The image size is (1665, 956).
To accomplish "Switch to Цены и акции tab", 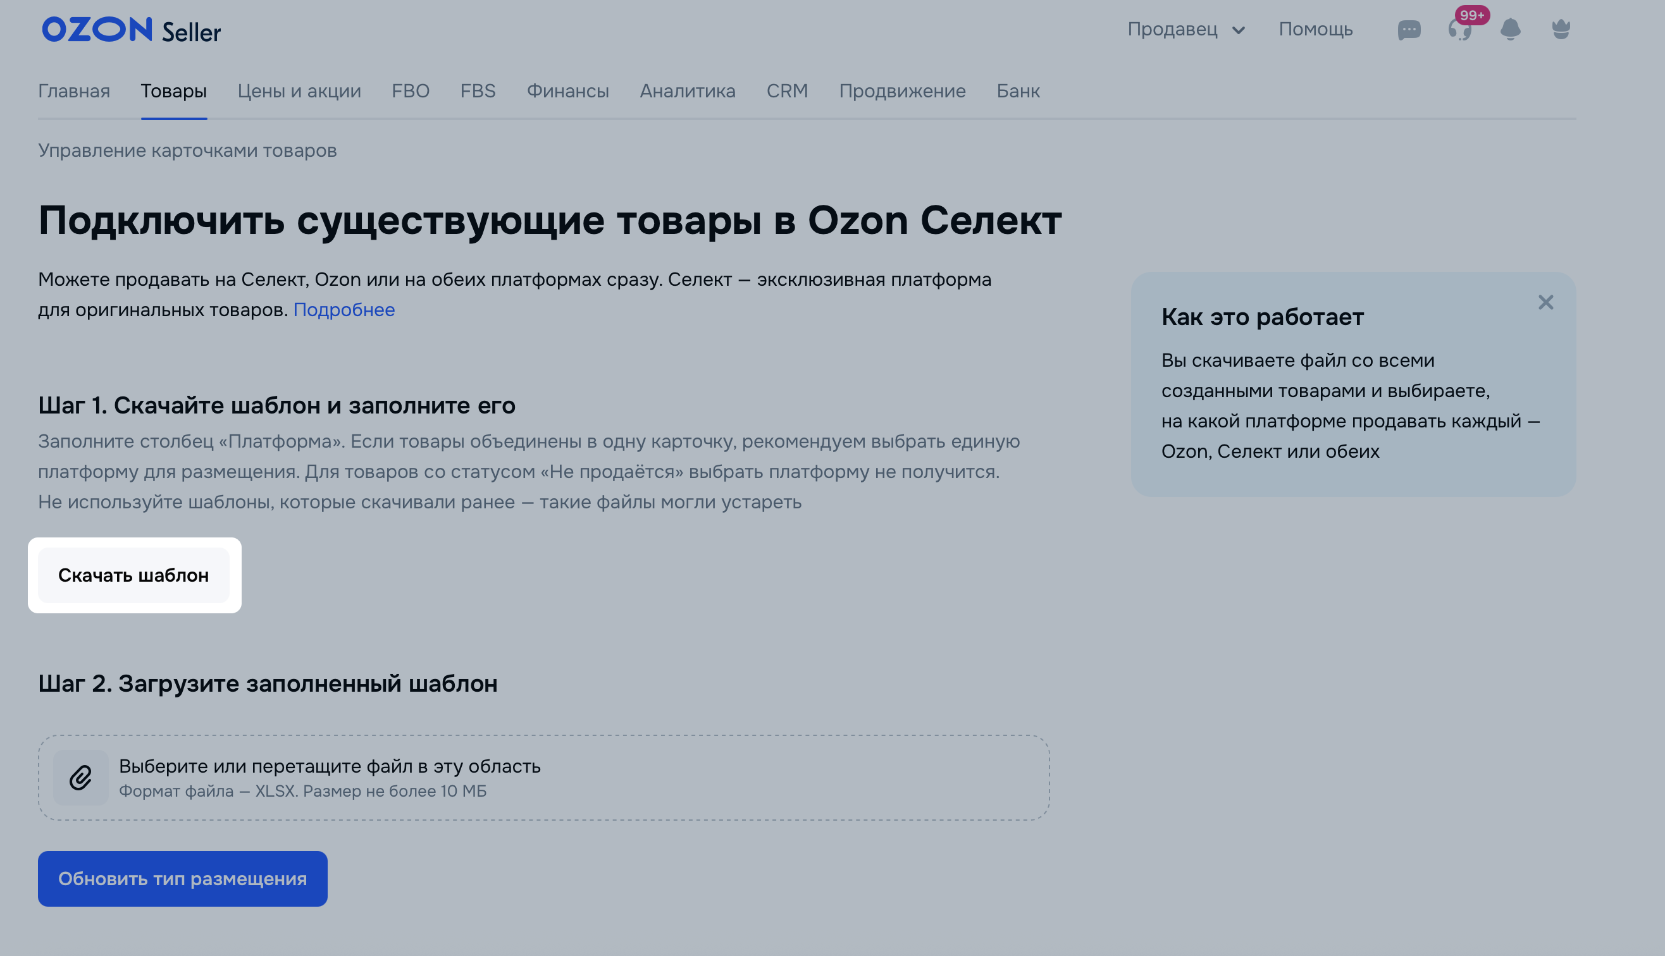I will click(299, 90).
